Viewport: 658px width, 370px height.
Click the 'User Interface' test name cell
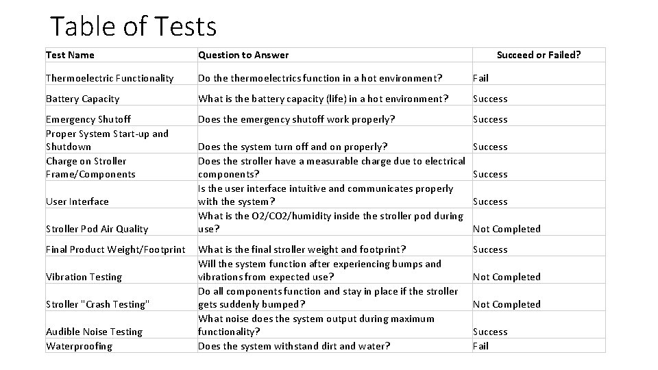(x=77, y=201)
